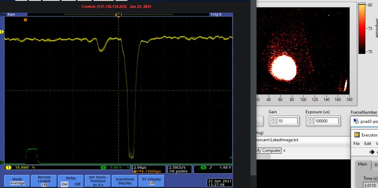Decrement the Exposure stepper arrow

(x=311, y=122)
